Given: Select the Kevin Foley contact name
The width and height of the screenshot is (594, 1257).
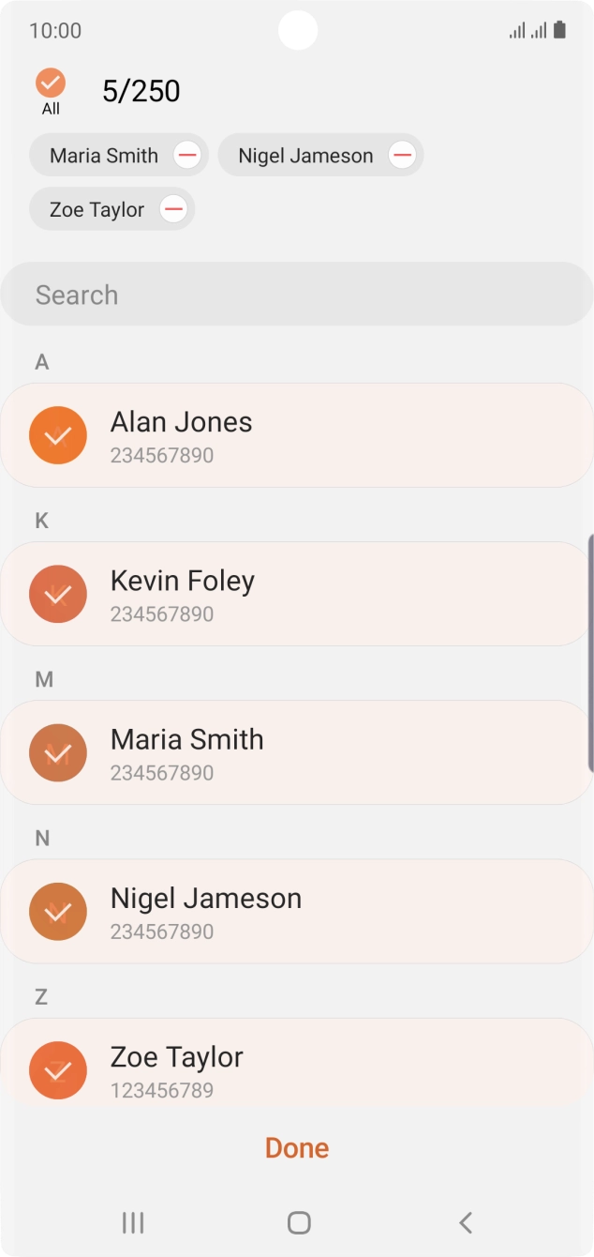Looking at the screenshot, I should tap(183, 581).
